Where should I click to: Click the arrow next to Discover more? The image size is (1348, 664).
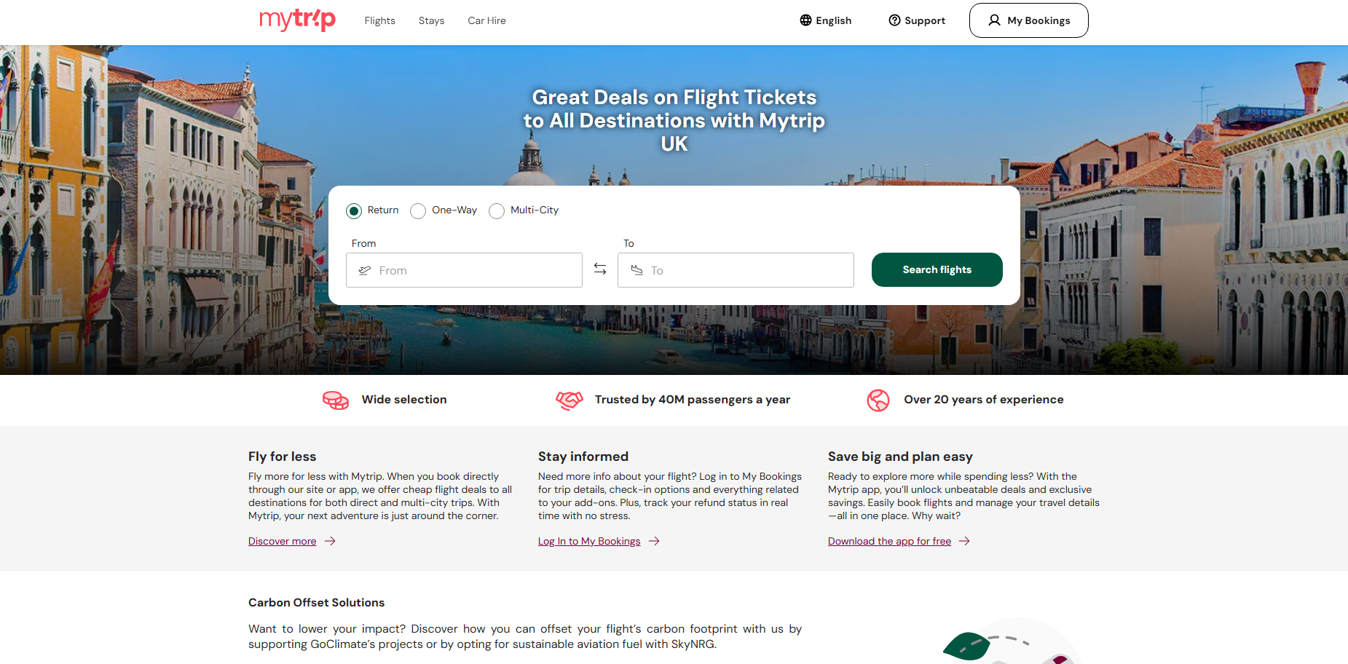click(x=330, y=541)
